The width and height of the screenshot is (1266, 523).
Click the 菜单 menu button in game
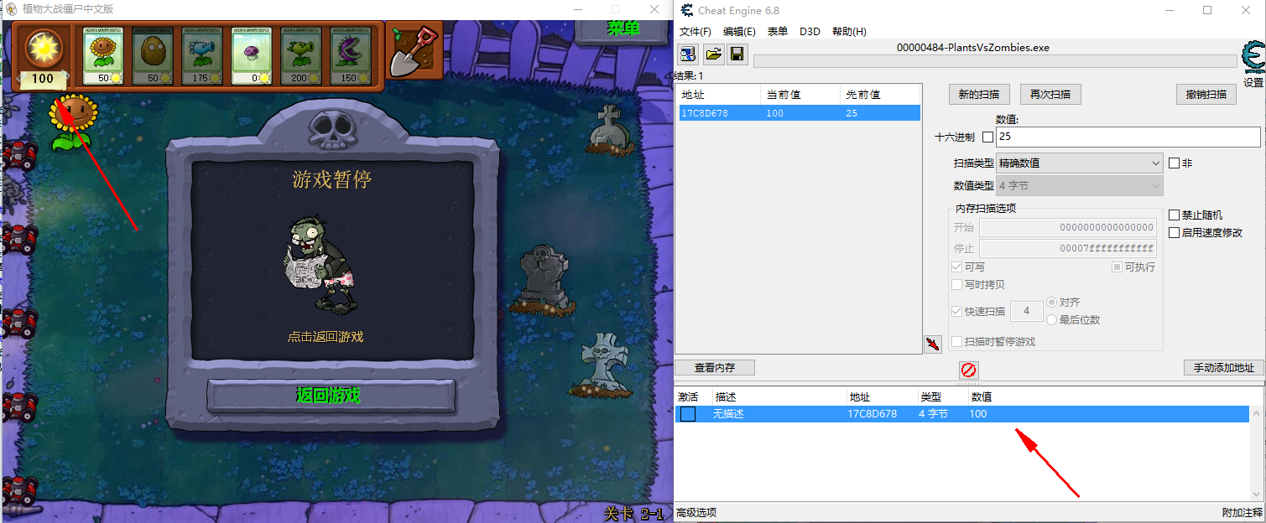[623, 28]
